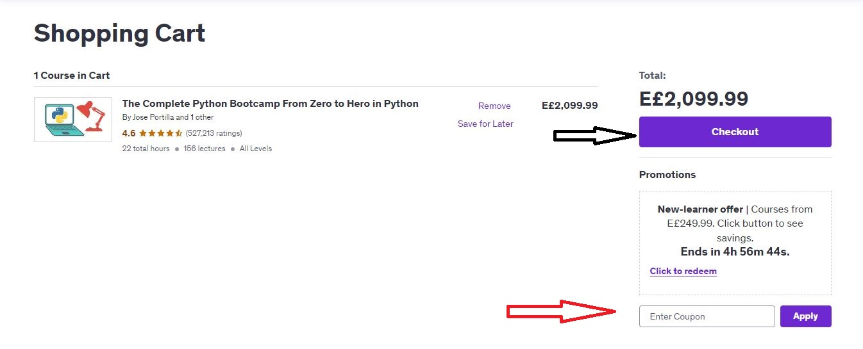
Task: Open The Complete Python Bootcamp course title
Action: pos(270,104)
